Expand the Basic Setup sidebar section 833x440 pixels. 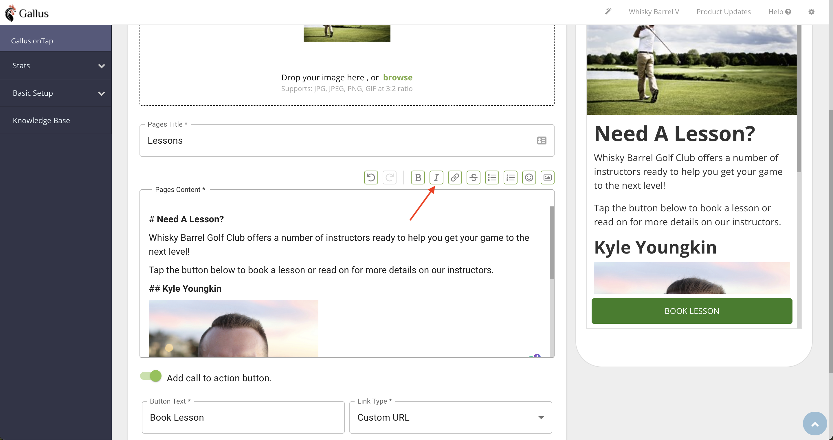56,93
